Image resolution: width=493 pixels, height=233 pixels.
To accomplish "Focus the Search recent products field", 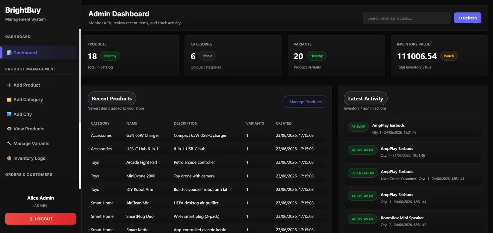I will pos(407,18).
